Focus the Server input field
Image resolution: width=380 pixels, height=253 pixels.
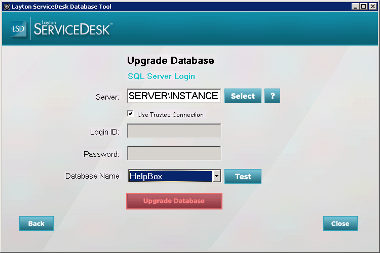(174, 96)
